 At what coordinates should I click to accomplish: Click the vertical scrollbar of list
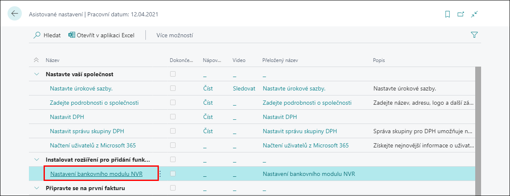click(x=478, y=130)
